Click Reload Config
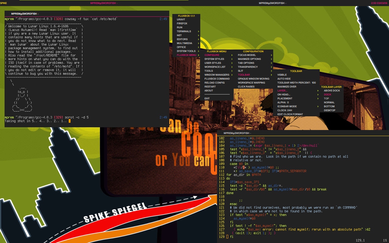389x243 pixels. pos(217,83)
